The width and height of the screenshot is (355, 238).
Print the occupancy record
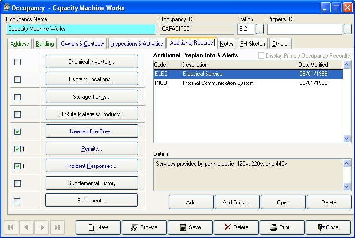click(x=282, y=227)
